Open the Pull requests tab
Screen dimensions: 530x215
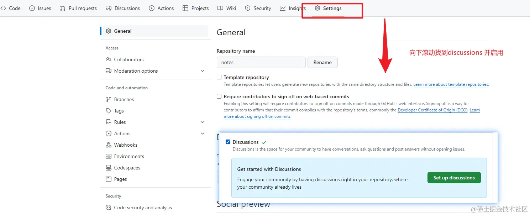(x=78, y=8)
